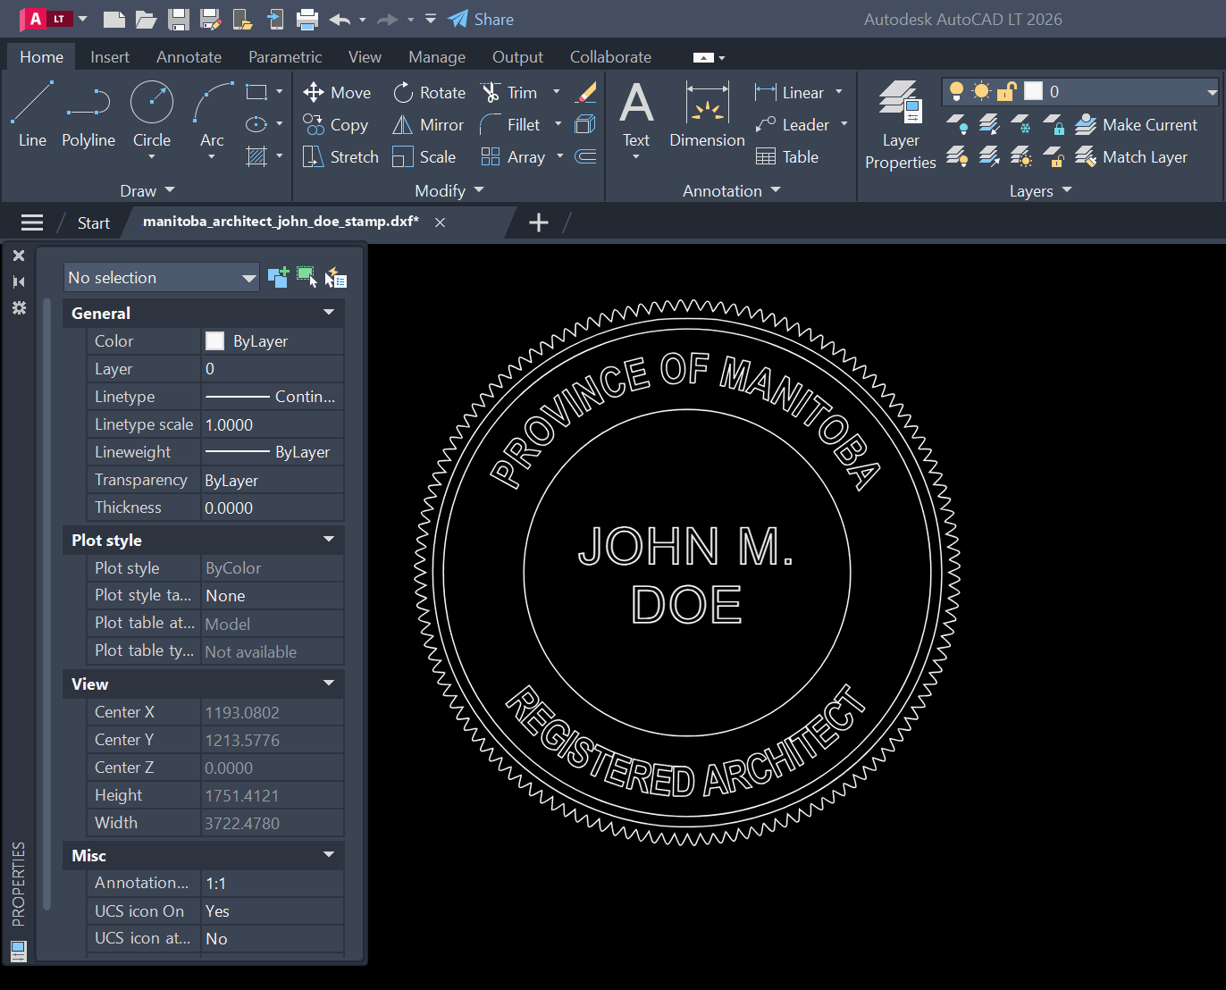Open the Text annotation tool
The width and height of the screenshot is (1226, 990).
[x=636, y=113]
